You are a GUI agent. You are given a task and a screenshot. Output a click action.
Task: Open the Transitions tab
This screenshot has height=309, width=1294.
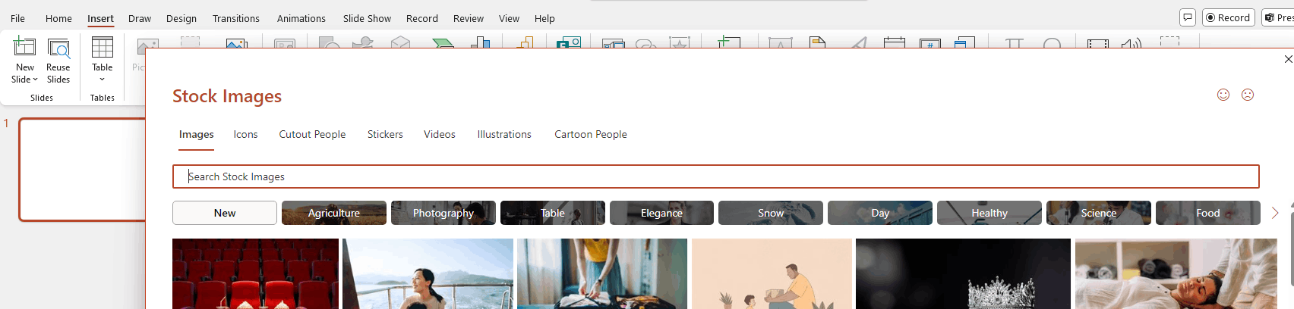[x=236, y=18]
